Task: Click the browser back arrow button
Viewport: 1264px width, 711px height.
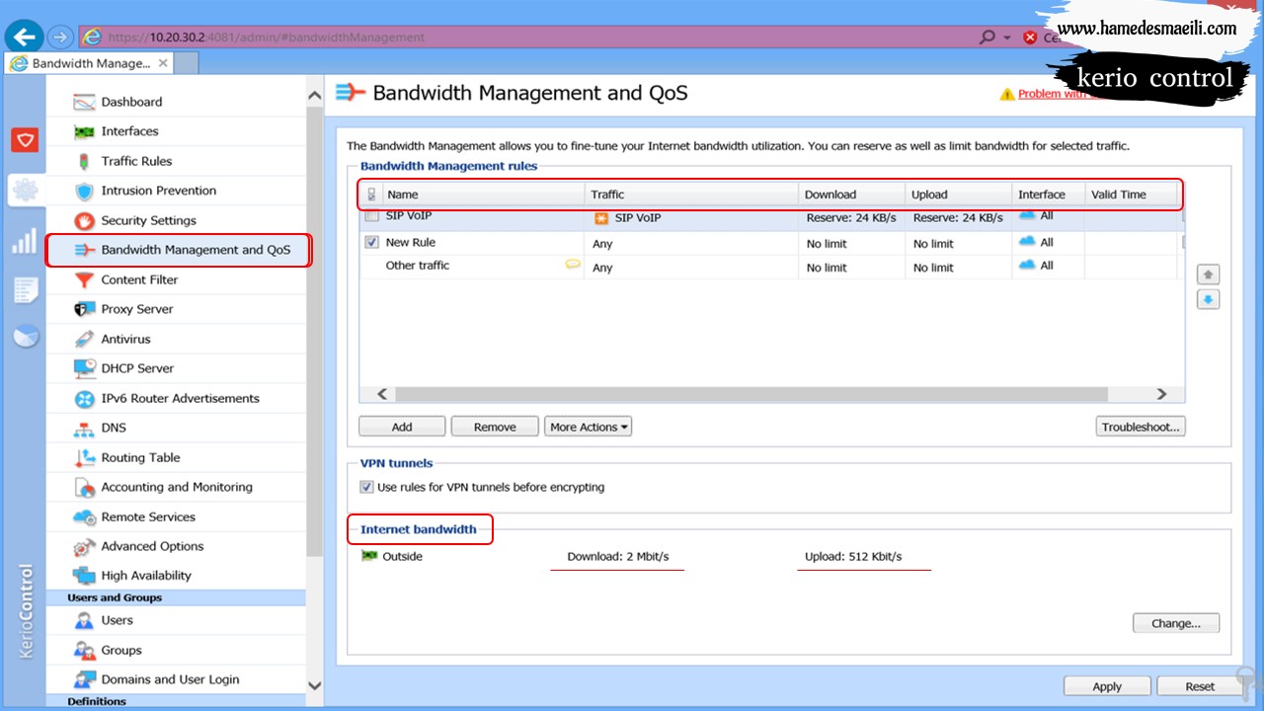Action: point(24,38)
